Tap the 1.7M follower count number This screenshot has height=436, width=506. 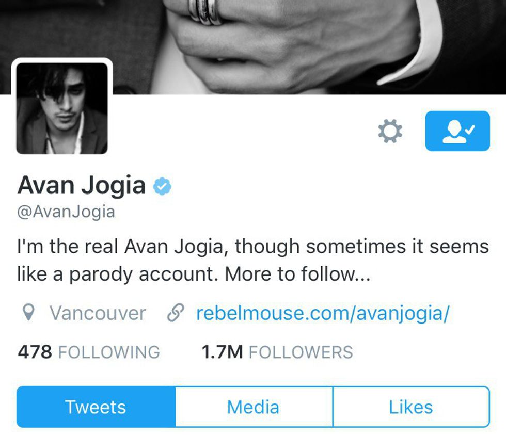pyautogui.click(x=222, y=352)
